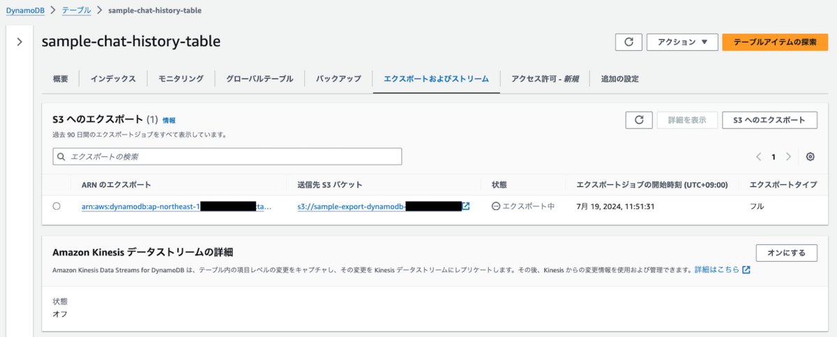Open the export ARN link
The width and height of the screenshot is (837, 337).
click(x=176, y=207)
